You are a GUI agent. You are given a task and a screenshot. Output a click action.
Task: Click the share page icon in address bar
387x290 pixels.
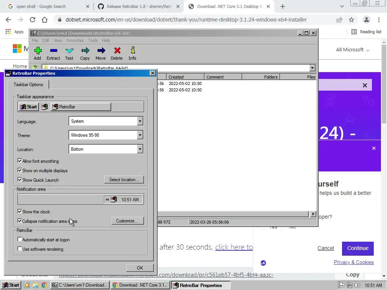tap(340, 20)
